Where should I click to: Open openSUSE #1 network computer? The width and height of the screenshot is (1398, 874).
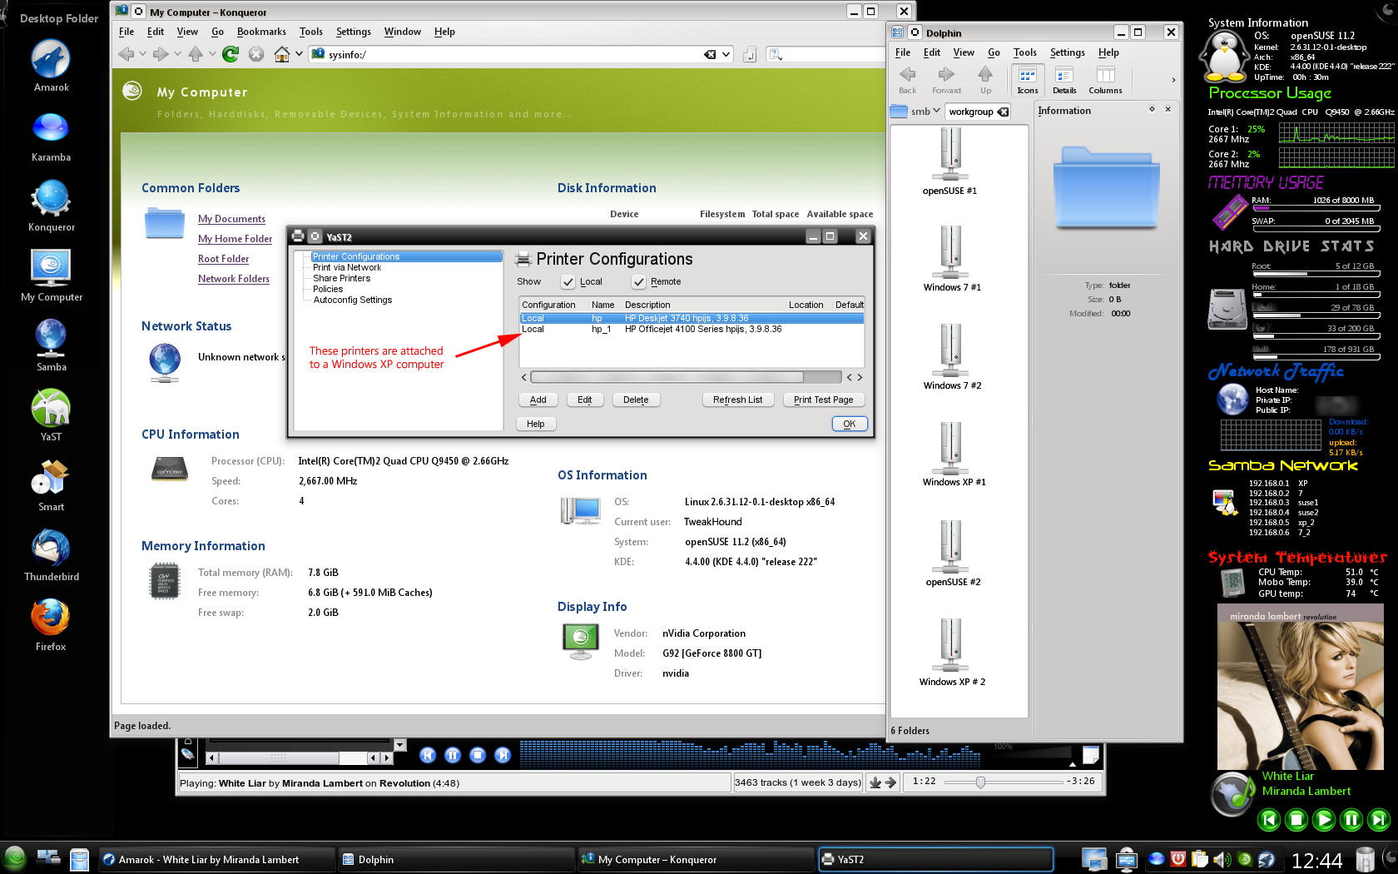950,161
